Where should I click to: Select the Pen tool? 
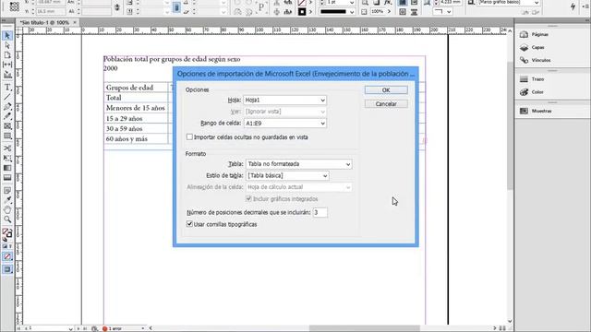click(7, 107)
